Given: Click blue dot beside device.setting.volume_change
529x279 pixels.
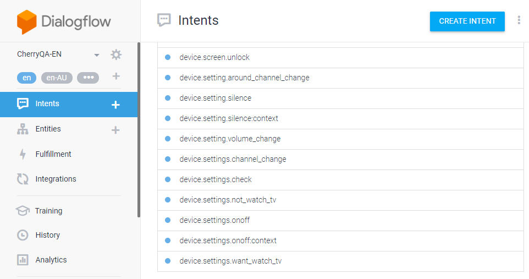Looking at the screenshot, I should pyautogui.click(x=168, y=139).
